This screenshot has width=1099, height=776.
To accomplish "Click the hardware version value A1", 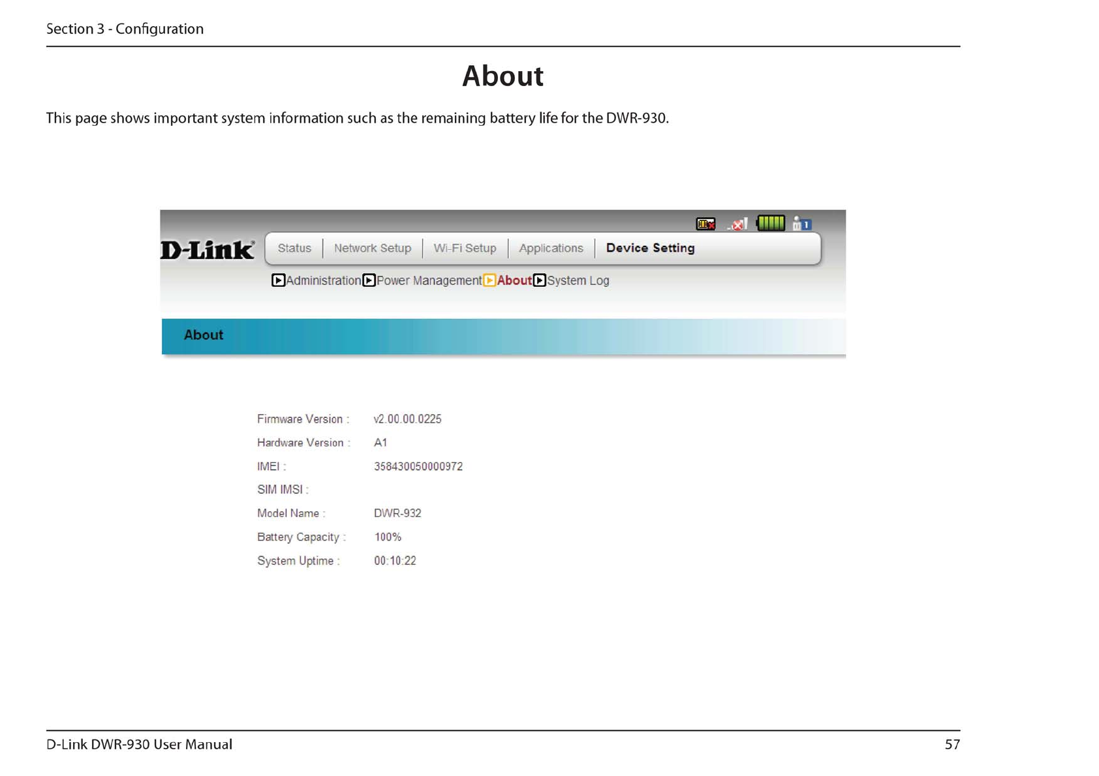I will point(380,443).
